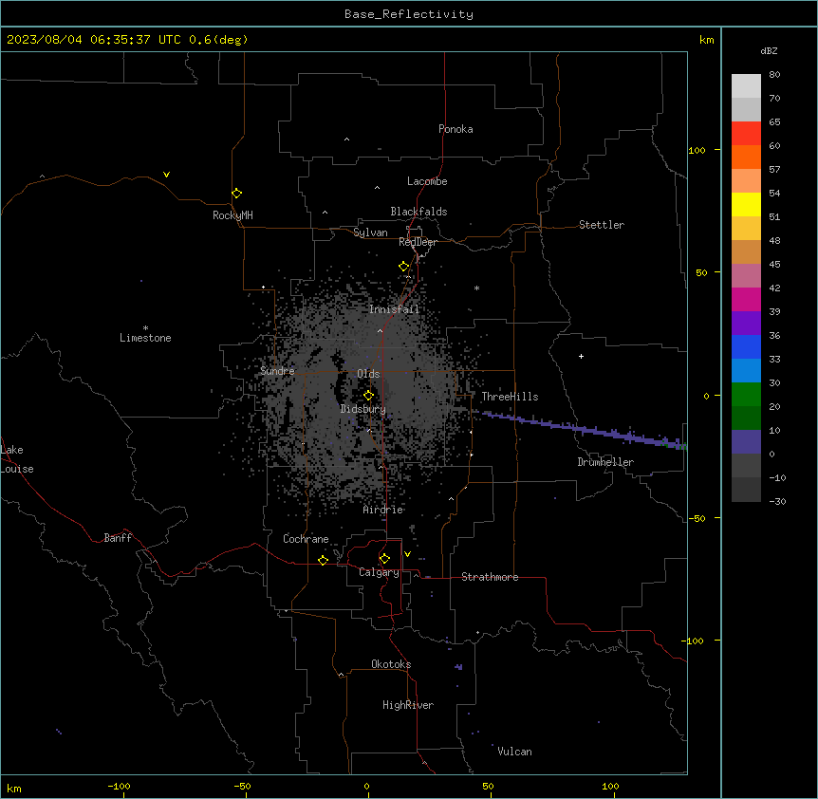Image resolution: width=818 pixels, height=799 pixels.
Task: Select the yellow diamond marker above Calgary label
Action: (x=384, y=559)
